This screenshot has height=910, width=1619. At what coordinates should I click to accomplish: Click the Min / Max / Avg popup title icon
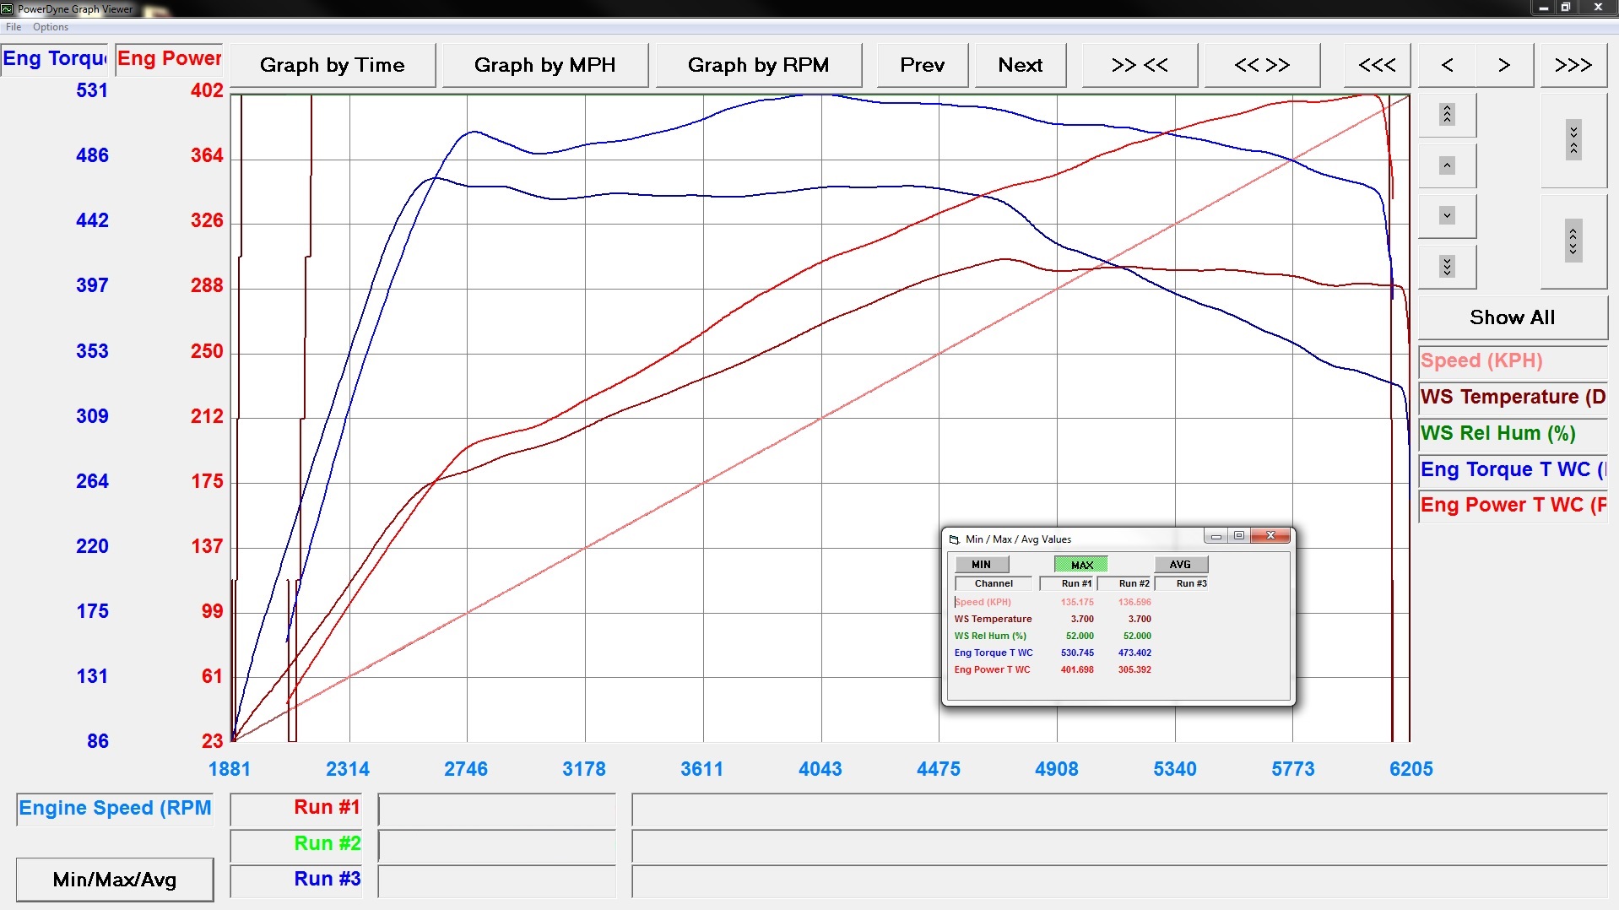pyautogui.click(x=954, y=539)
